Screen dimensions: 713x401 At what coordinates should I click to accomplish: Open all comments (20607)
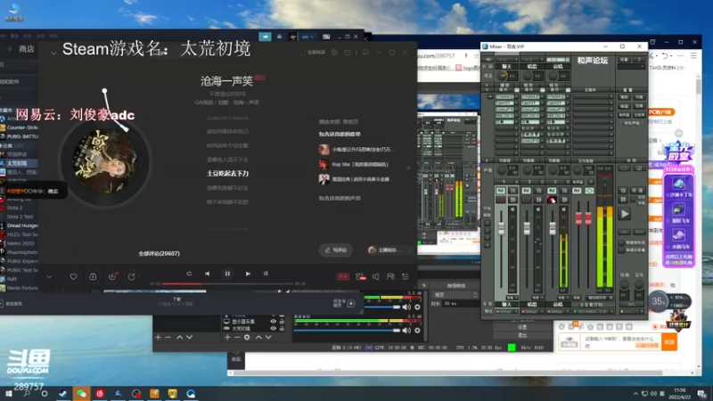click(160, 253)
